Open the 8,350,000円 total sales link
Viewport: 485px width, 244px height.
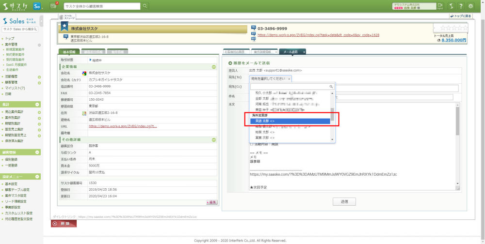point(454,41)
